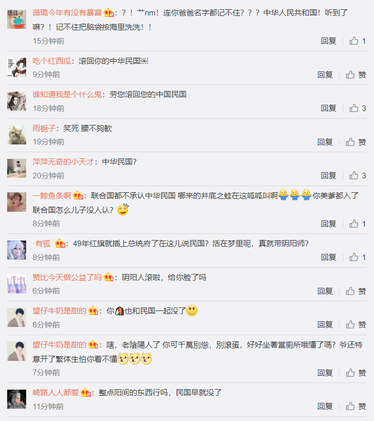Screen dimensions: 374x421
Task: Open the profile of user 雨栀子
Action: (44, 129)
